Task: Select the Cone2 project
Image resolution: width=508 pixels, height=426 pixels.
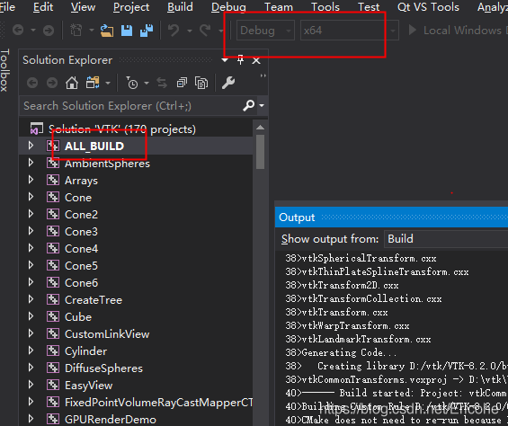Action: [x=81, y=215]
